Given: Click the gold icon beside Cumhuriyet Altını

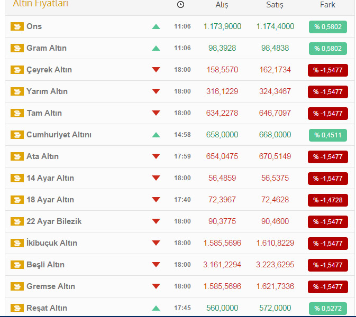Looking at the screenshot, I should [x=17, y=135].
